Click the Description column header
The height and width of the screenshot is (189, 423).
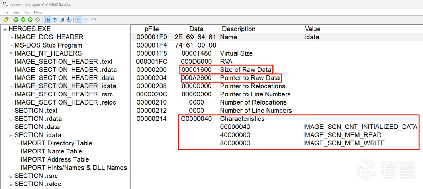pos(238,29)
